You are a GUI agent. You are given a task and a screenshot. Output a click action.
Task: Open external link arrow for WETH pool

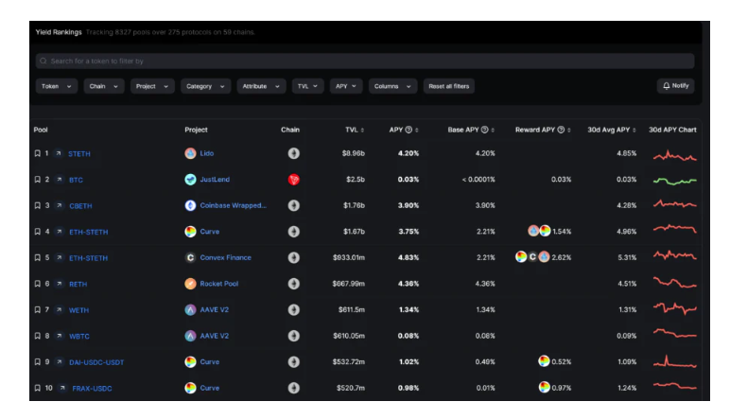(60, 309)
